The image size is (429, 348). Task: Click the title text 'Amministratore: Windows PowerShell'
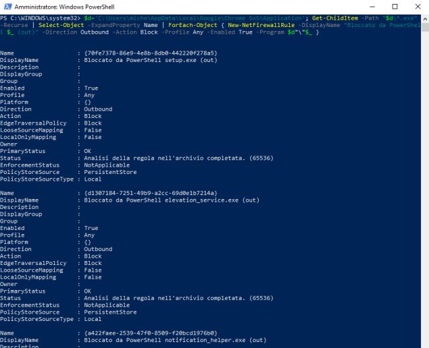tap(64, 7)
